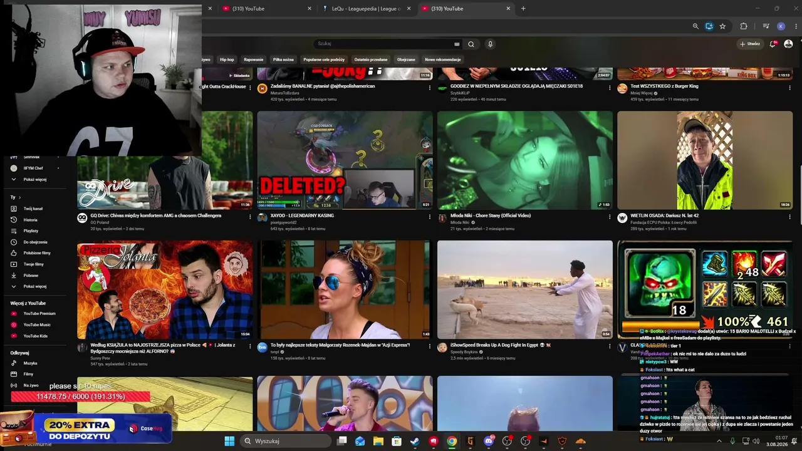Click the Windows taskbar Wyszukaj search box

coord(285,441)
